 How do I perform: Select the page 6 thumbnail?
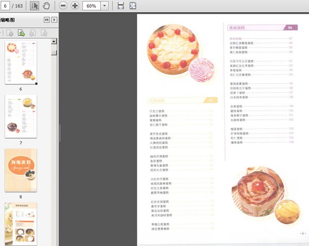[x=21, y=63]
